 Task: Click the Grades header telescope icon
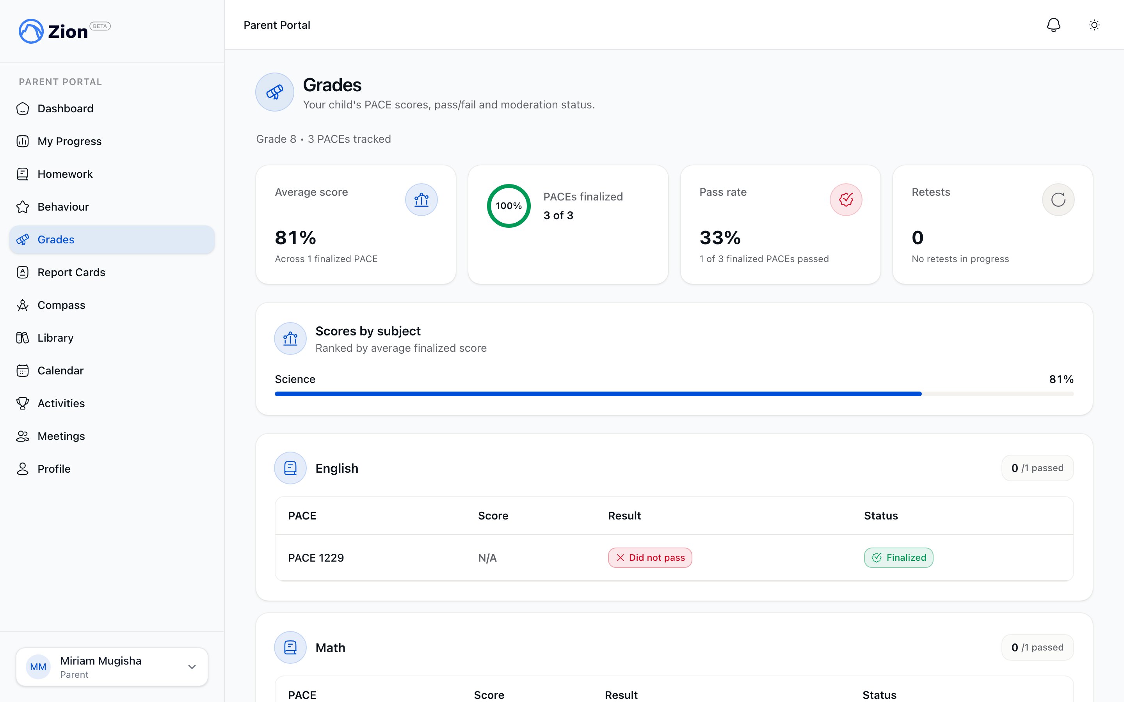click(274, 92)
